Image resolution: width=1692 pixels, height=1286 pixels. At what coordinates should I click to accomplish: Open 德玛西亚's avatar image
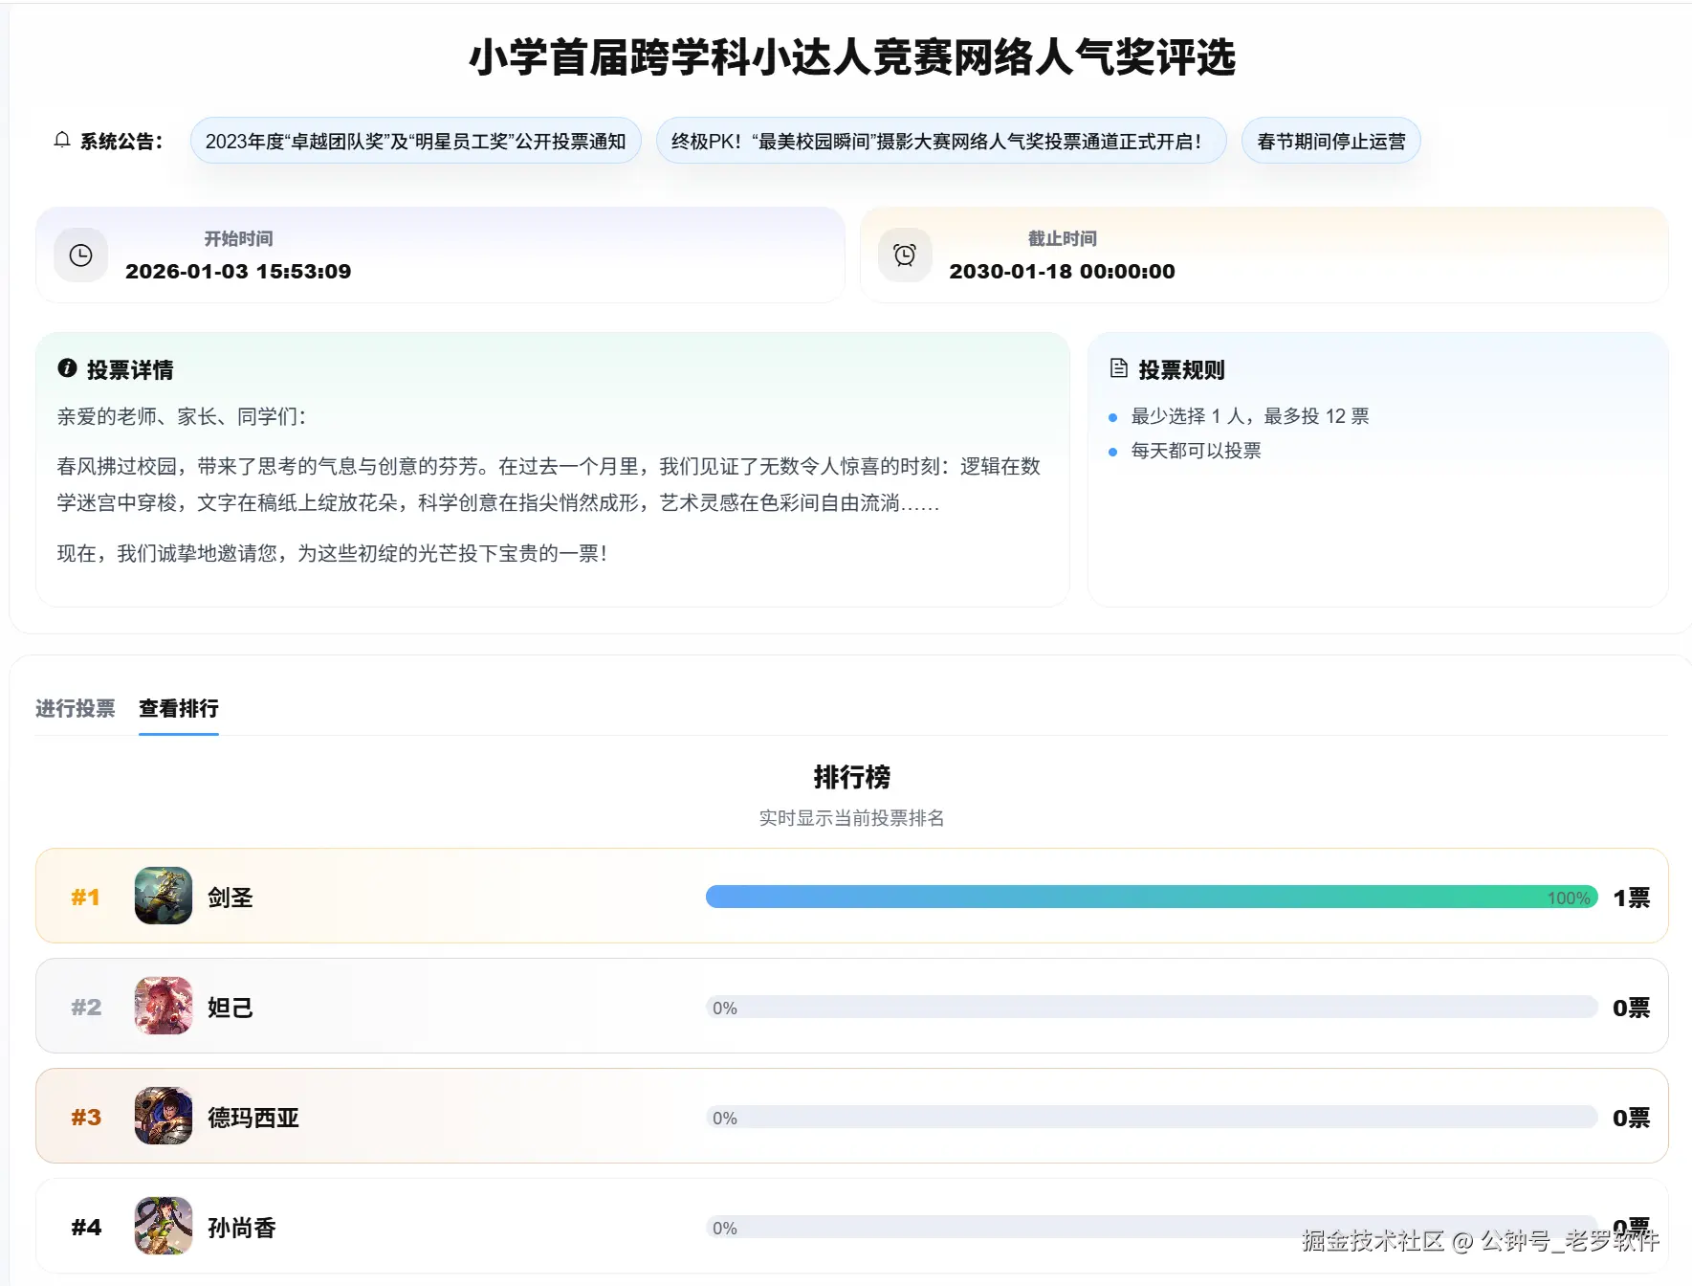click(164, 1116)
